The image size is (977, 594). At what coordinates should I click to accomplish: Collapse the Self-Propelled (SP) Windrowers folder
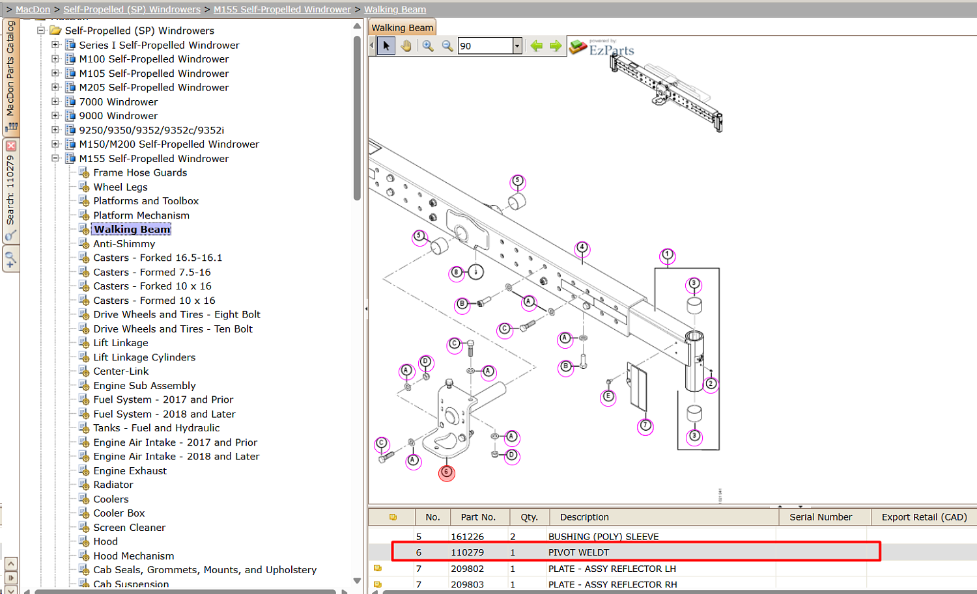(41, 31)
